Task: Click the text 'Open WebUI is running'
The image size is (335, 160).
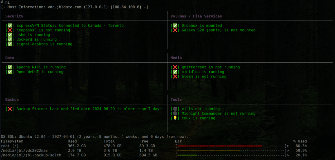Action: pyautogui.click(x=40, y=72)
